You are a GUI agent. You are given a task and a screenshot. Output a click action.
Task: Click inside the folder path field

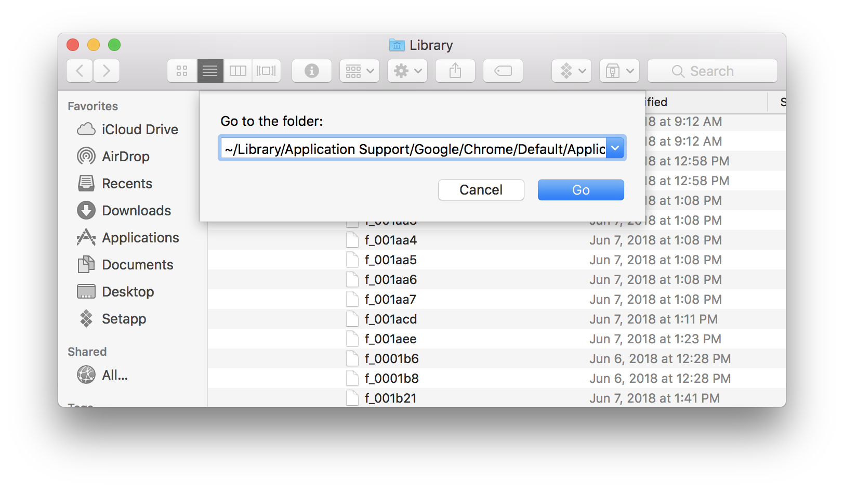[411, 149]
